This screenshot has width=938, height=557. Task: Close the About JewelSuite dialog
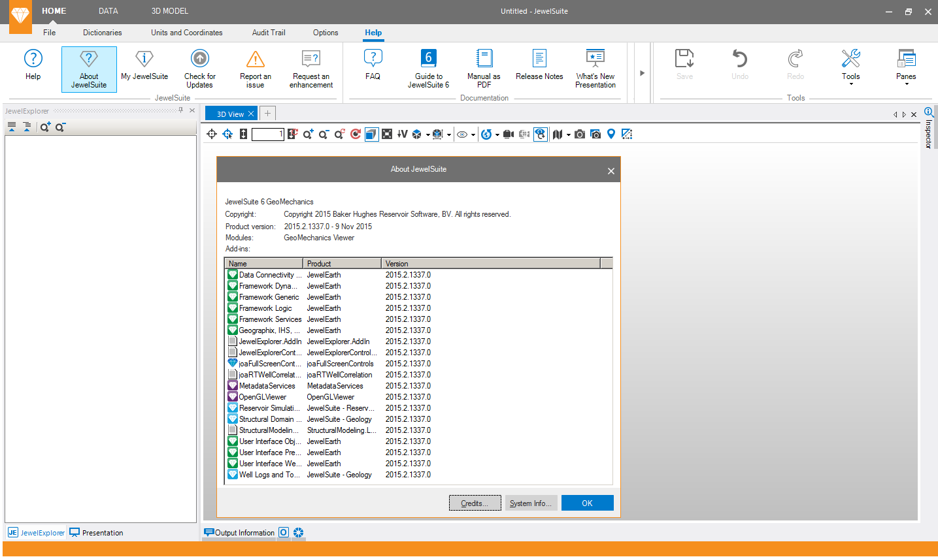[x=611, y=171]
